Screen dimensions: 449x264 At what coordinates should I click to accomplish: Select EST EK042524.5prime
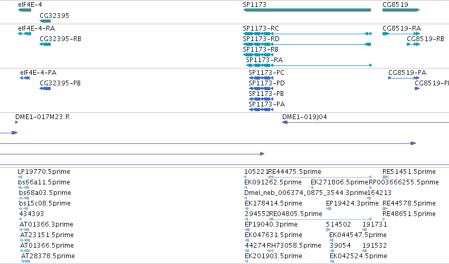point(358,256)
